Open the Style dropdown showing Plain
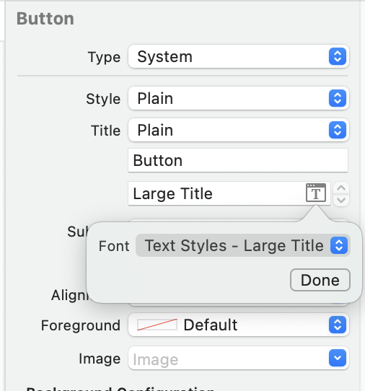 tap(238, 98)
